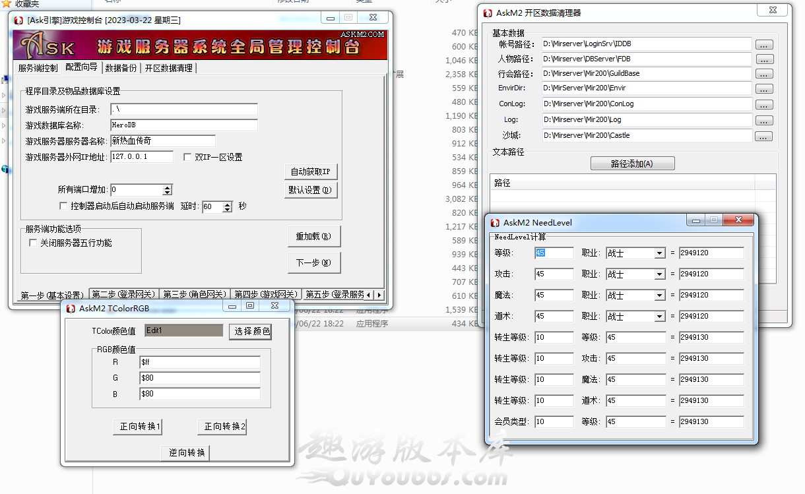Click the 游戏数据库名称 input field
This screenshot has width=805, height=494.
[183, 125]
